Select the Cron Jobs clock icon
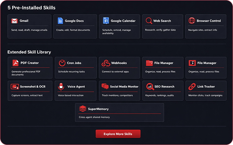 pyautogui.click(x=62, y=63)
